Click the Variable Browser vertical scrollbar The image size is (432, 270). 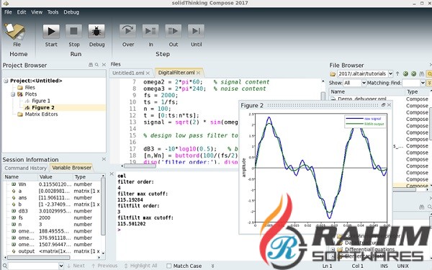coord(103,206)
